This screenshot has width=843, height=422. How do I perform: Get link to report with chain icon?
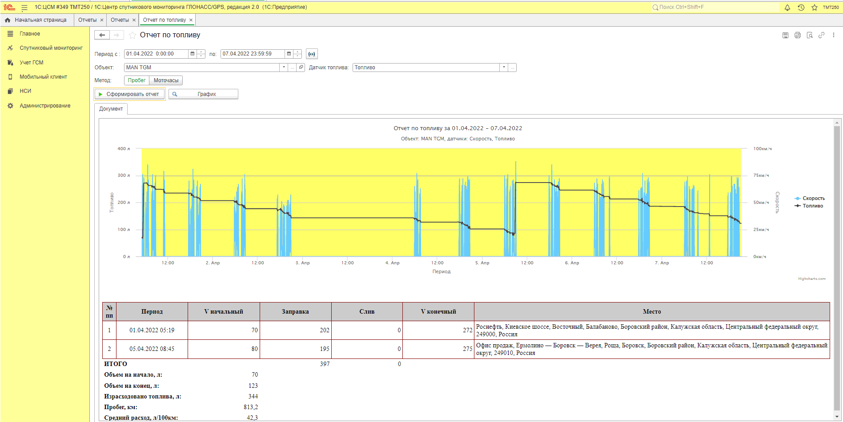click(822, 35)
